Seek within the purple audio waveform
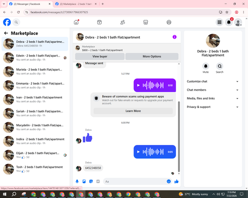This screenshot has width=248, height=198. [x=153, y=85]
